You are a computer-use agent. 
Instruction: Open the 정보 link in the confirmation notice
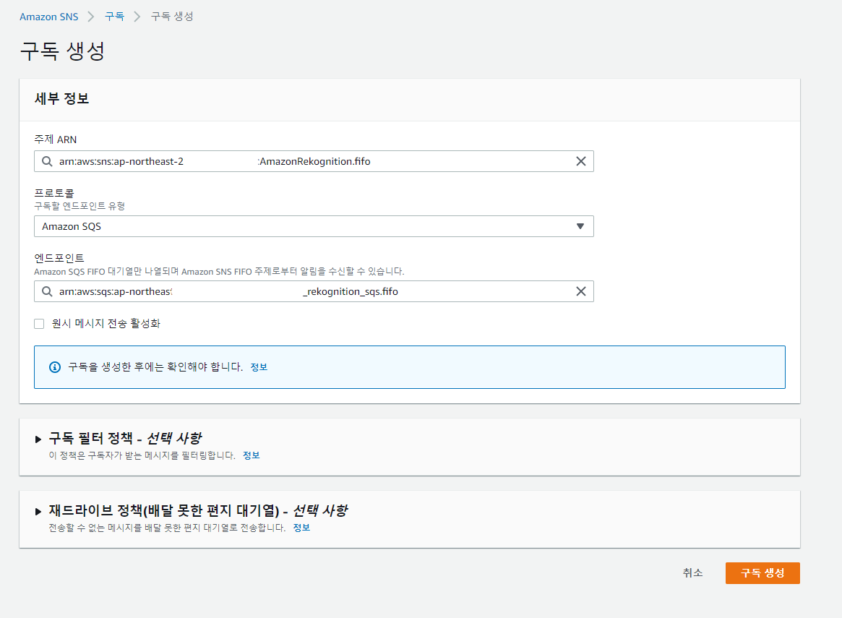[x=259, y=367]
